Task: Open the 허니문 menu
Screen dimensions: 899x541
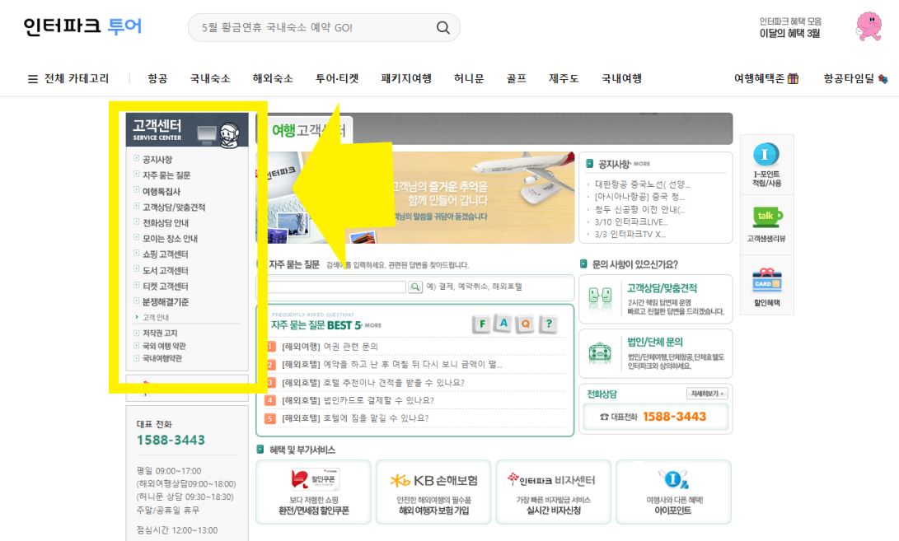Action: point(469,78)
